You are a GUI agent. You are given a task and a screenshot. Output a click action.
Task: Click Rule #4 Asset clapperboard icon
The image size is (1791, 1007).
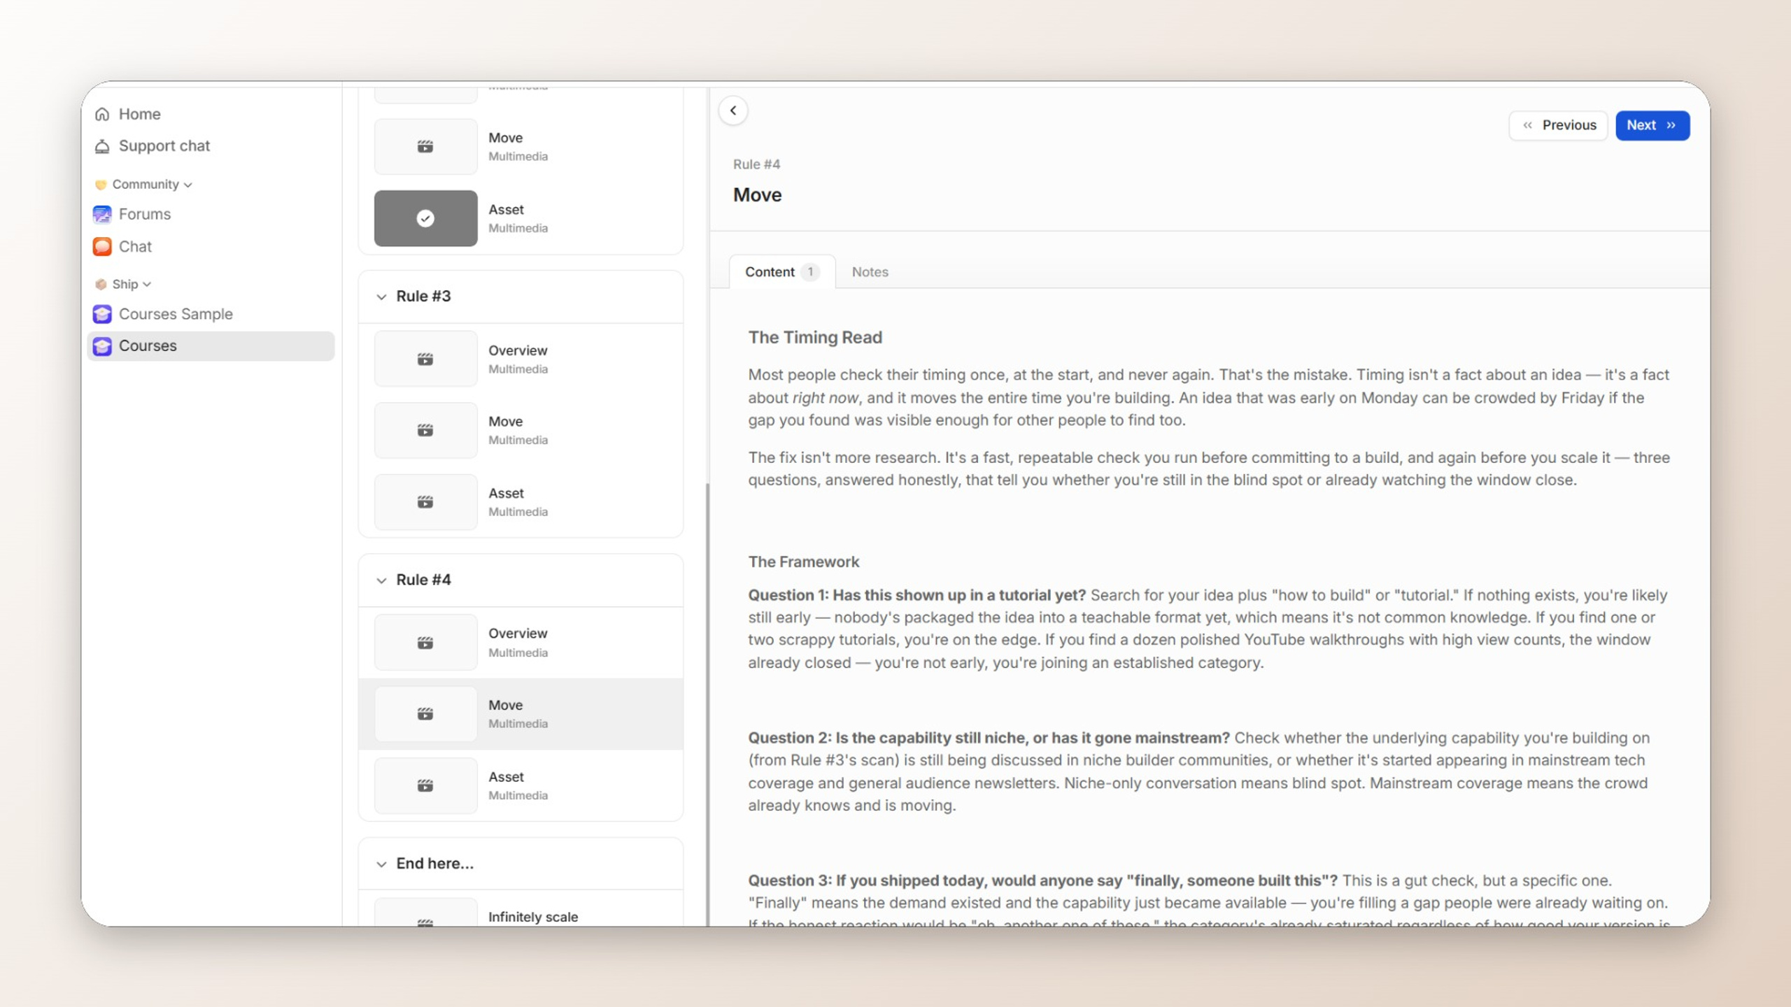pos(425,785)
